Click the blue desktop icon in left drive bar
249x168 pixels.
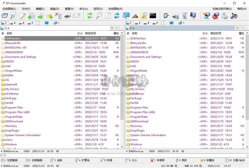coord(46,23)
